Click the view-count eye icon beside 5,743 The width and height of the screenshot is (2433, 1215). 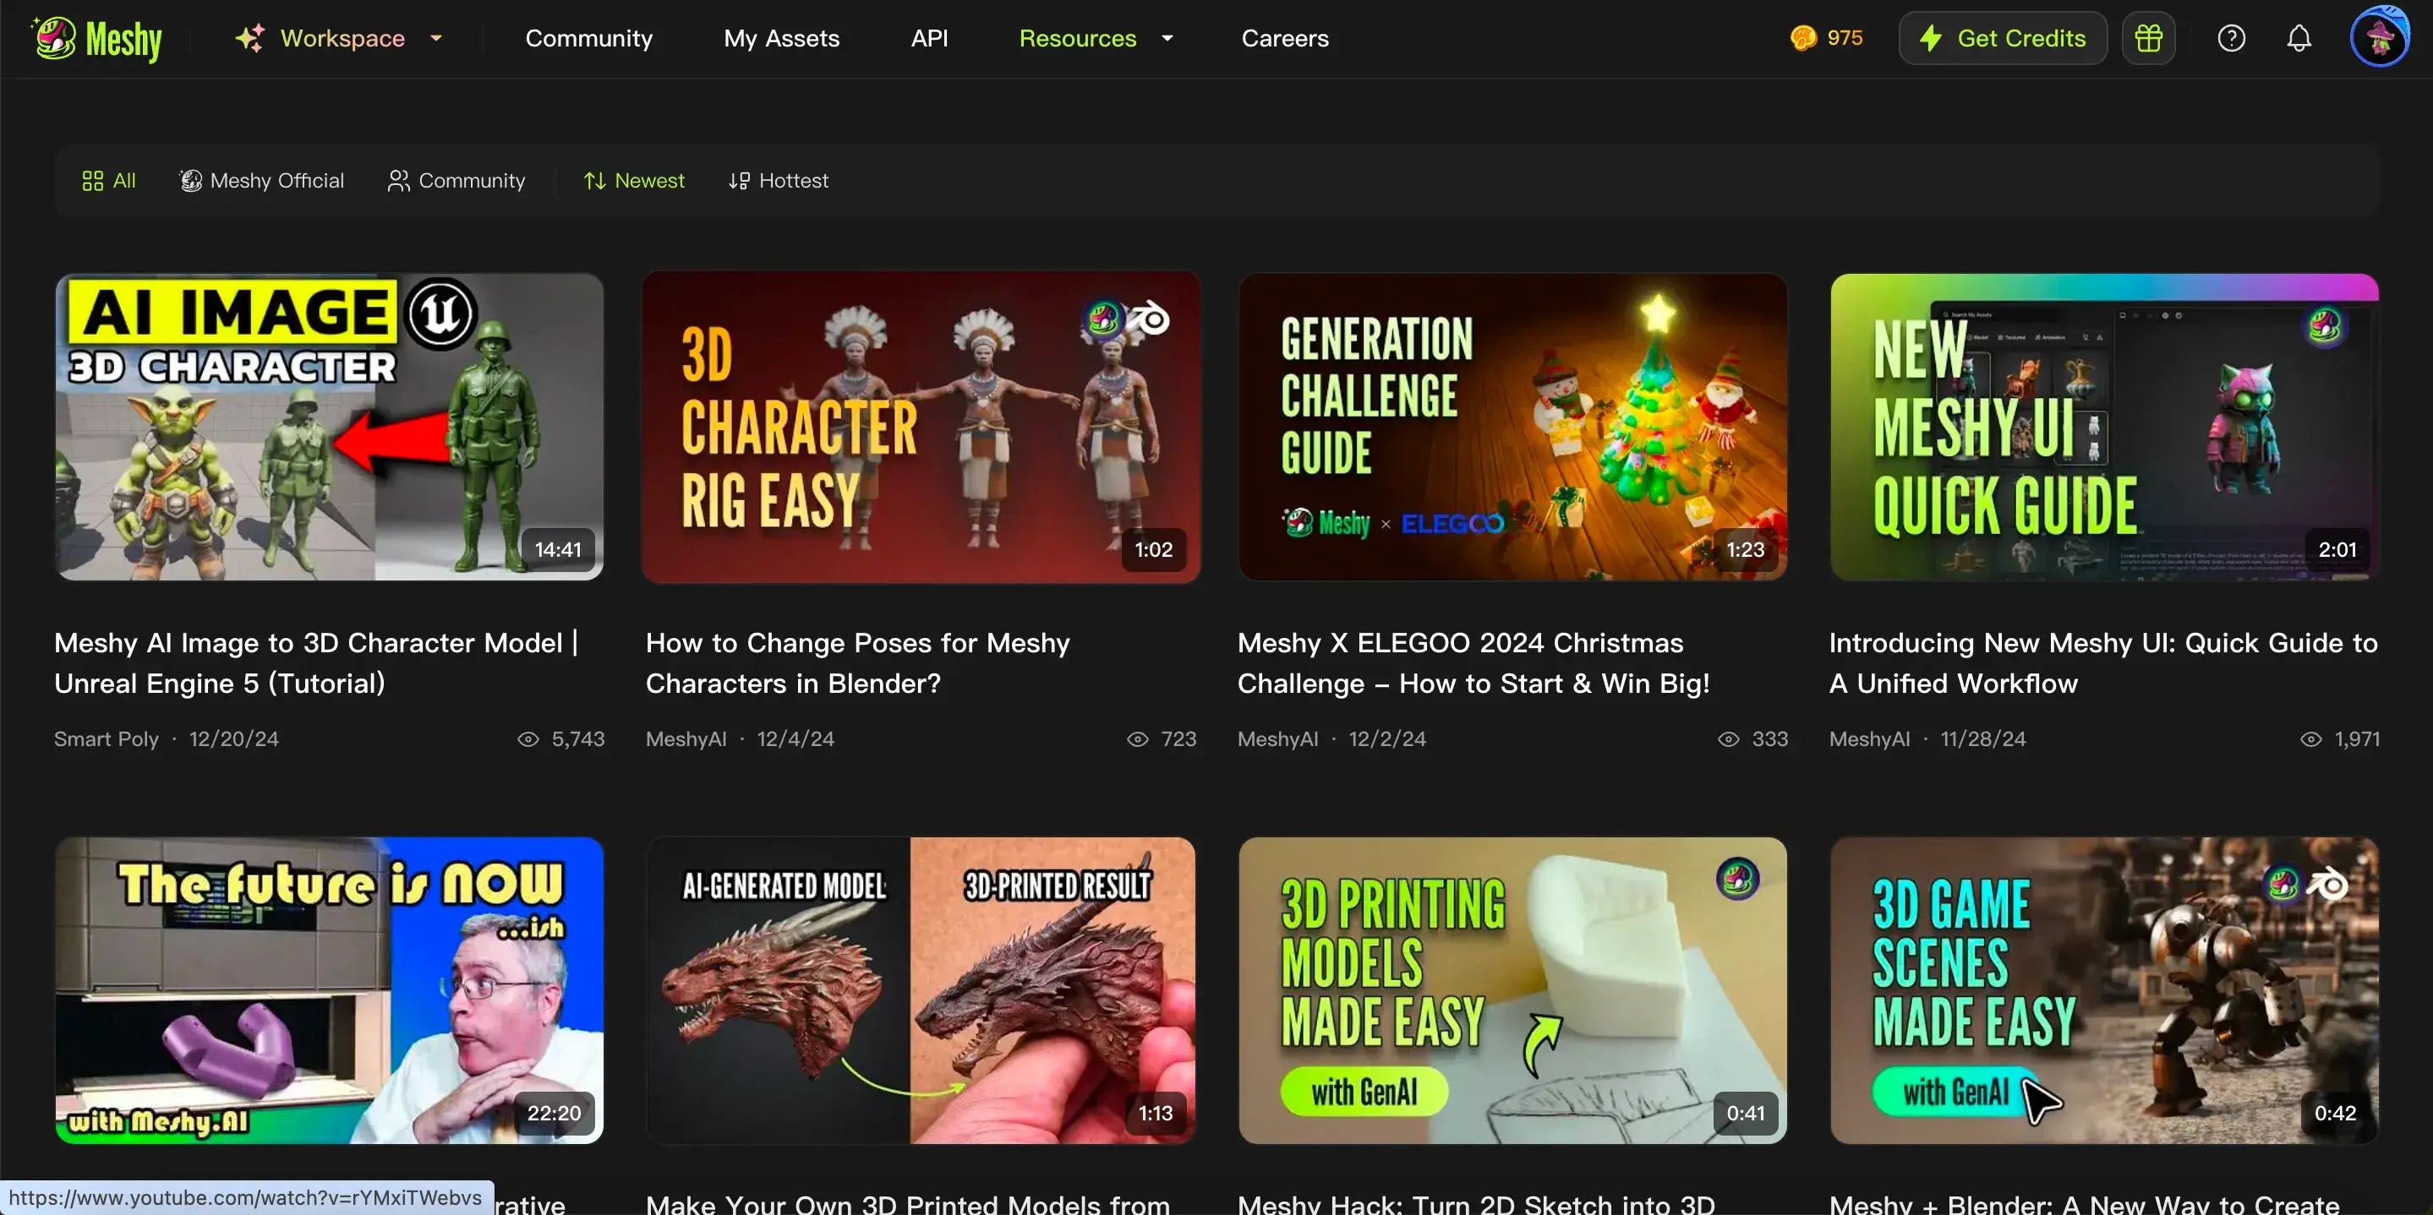528,739
